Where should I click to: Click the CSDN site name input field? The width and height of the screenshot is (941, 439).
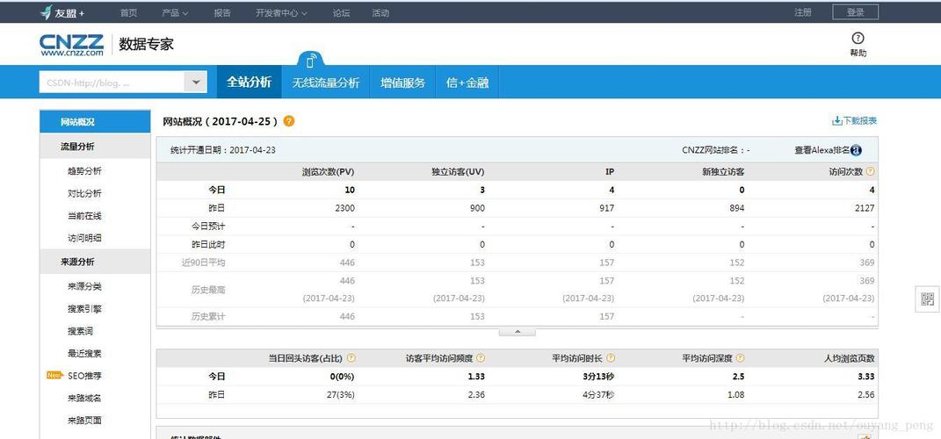[112, 83]
